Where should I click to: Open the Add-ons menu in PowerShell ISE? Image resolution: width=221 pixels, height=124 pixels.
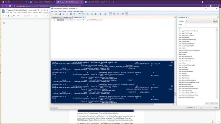[76, 11]
